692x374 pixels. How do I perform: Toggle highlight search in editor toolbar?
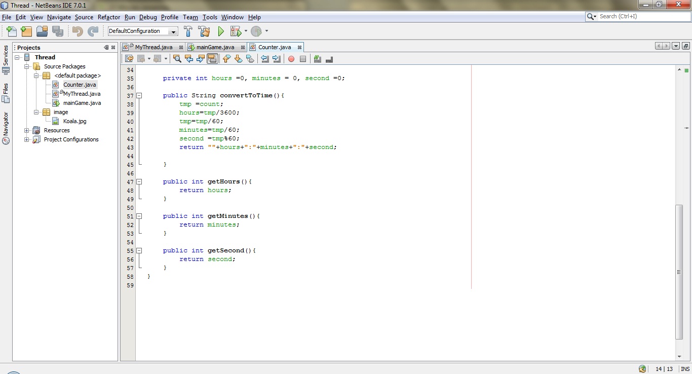coord(212,59)
